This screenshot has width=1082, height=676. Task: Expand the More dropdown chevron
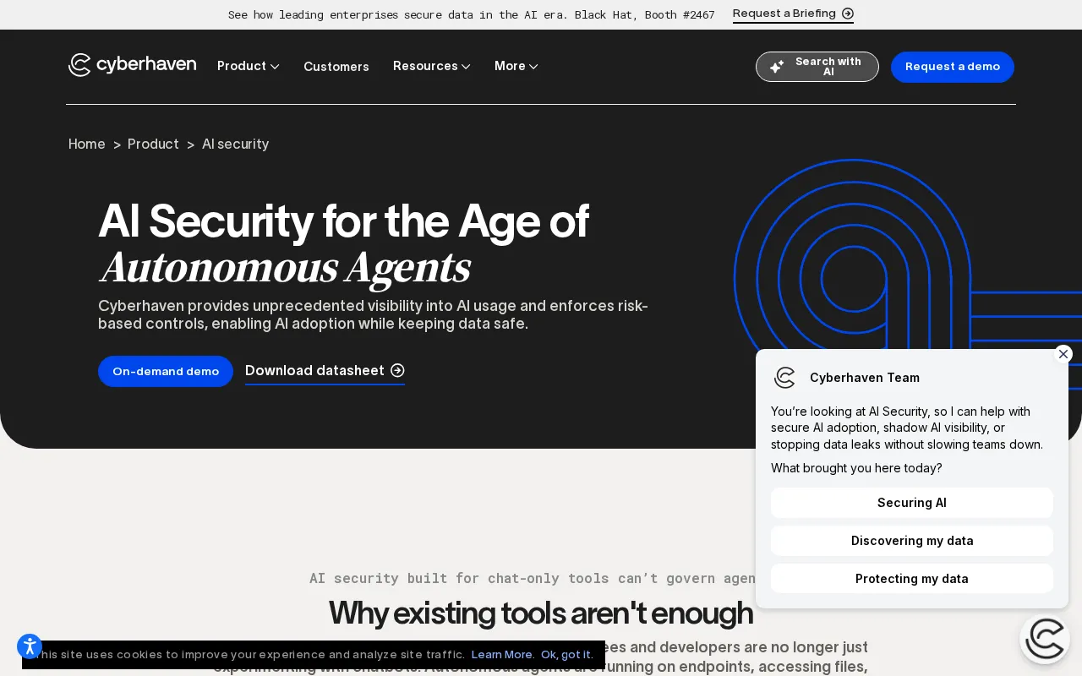point(533,67)
